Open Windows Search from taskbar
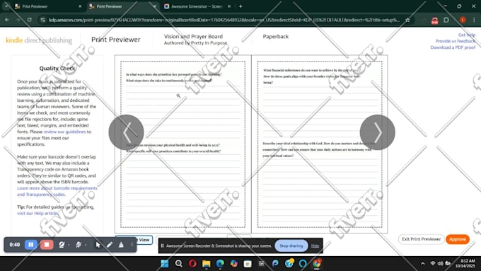 (x=178, y=263)
